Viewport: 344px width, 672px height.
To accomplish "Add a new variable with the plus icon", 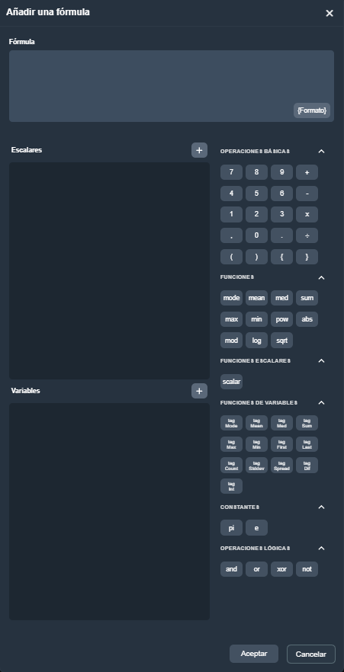I will pyautogui.click(x=199, y=391).
